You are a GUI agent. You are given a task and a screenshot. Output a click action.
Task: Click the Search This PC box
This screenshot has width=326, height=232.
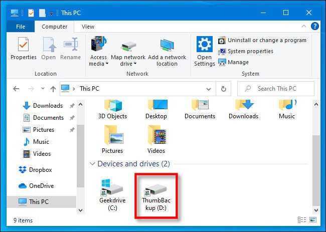(x=276, y=89)
